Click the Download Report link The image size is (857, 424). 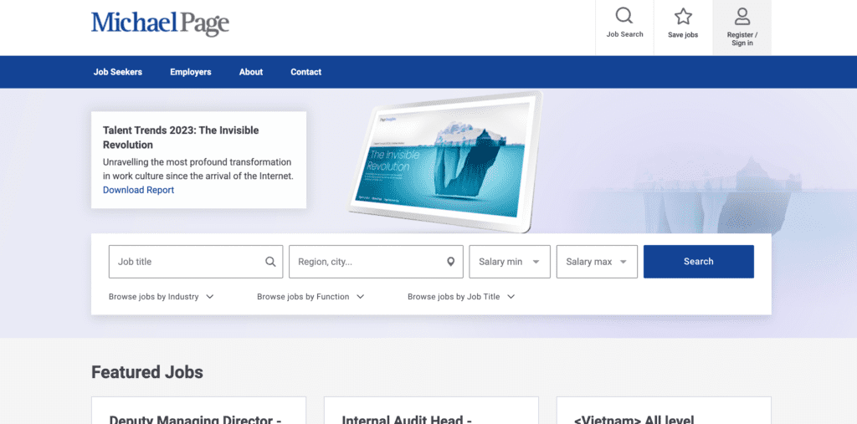point(138,190)
